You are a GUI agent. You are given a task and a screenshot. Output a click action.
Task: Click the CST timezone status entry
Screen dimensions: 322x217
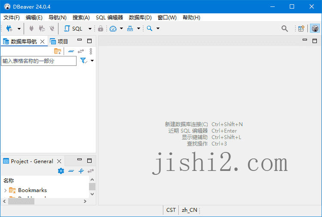[x=171, y=210]
